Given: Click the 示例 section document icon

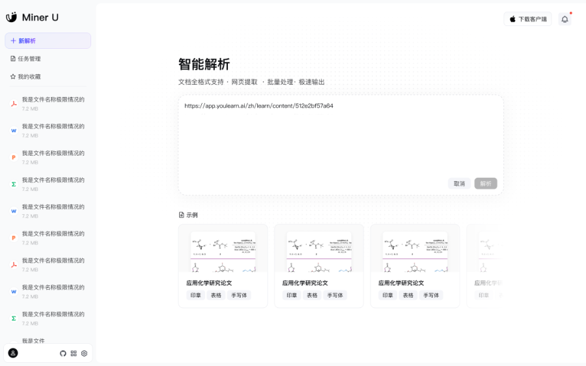Looking at the screenshot, I should click(181, 215).
